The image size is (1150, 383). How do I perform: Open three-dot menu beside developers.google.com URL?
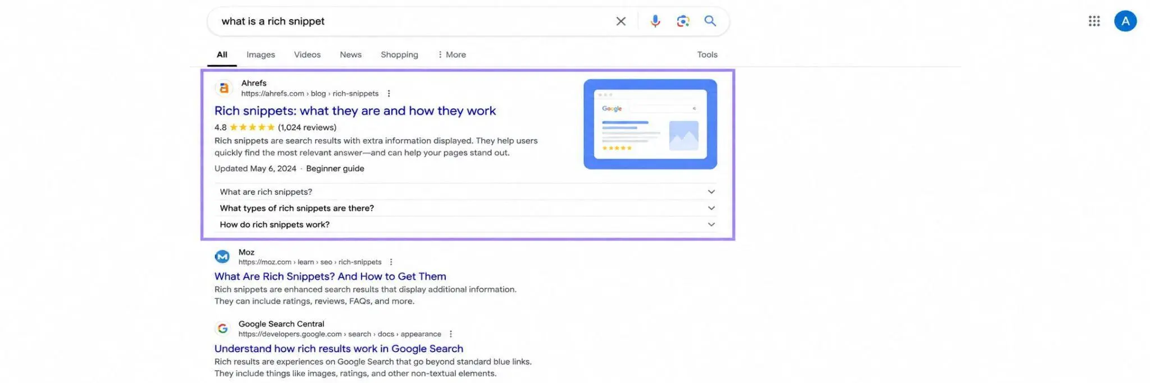(x=451, y=334)
